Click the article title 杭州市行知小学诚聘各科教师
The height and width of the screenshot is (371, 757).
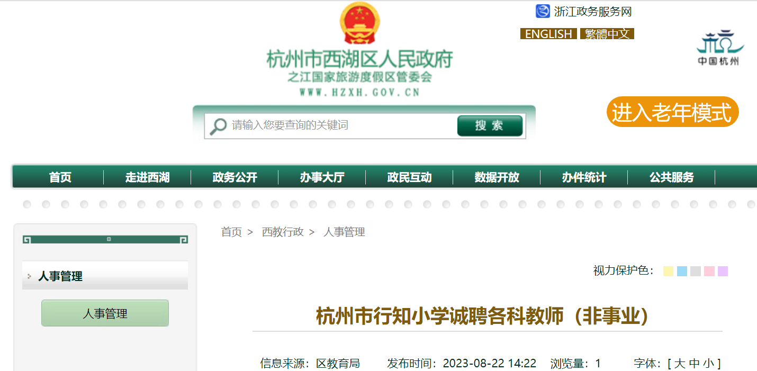click(482, 316)
